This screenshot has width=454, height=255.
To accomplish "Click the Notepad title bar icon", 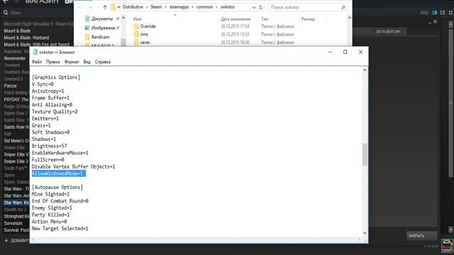I will [x=35, y=52].
